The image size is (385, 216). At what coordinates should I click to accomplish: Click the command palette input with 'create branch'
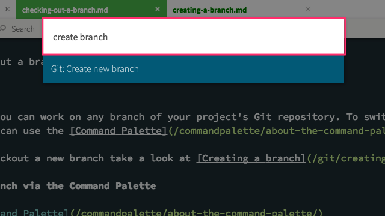point(194,37)
